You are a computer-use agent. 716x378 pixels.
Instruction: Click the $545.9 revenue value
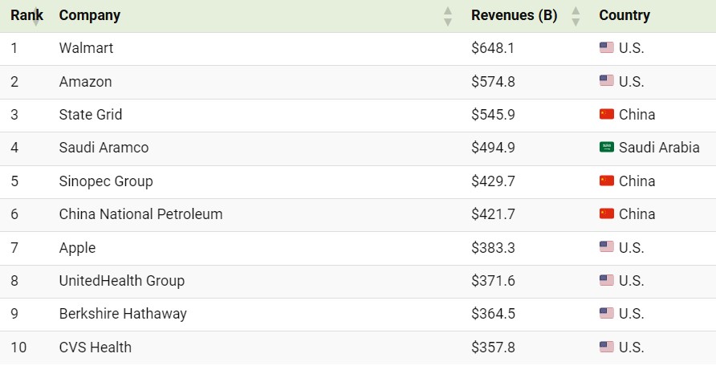[x=493, y=115]
